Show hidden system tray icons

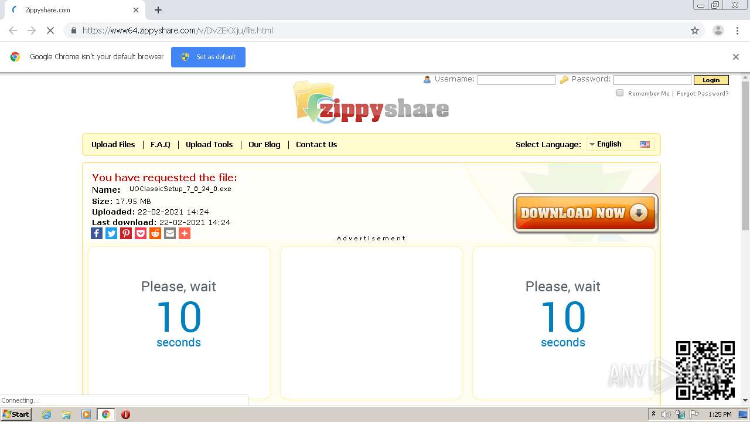pos(653,414)
